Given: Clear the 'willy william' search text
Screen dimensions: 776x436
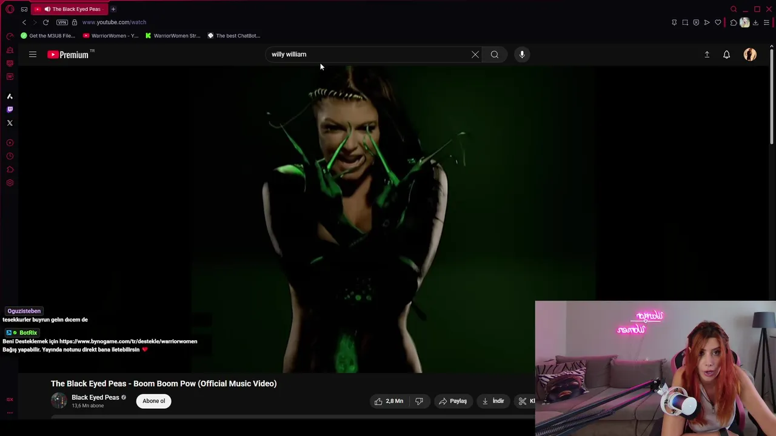Looking at the screenshot, I should pyautogui.click(x=475, y=54).
